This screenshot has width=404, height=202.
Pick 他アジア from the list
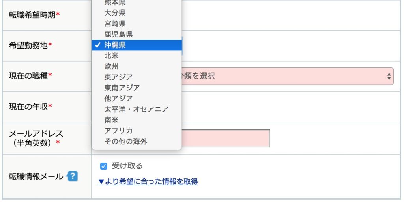pyautogui.click(x=137, y=99)
